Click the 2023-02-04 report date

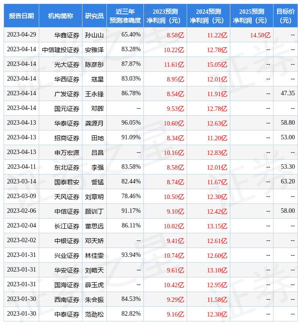(21, 226)
